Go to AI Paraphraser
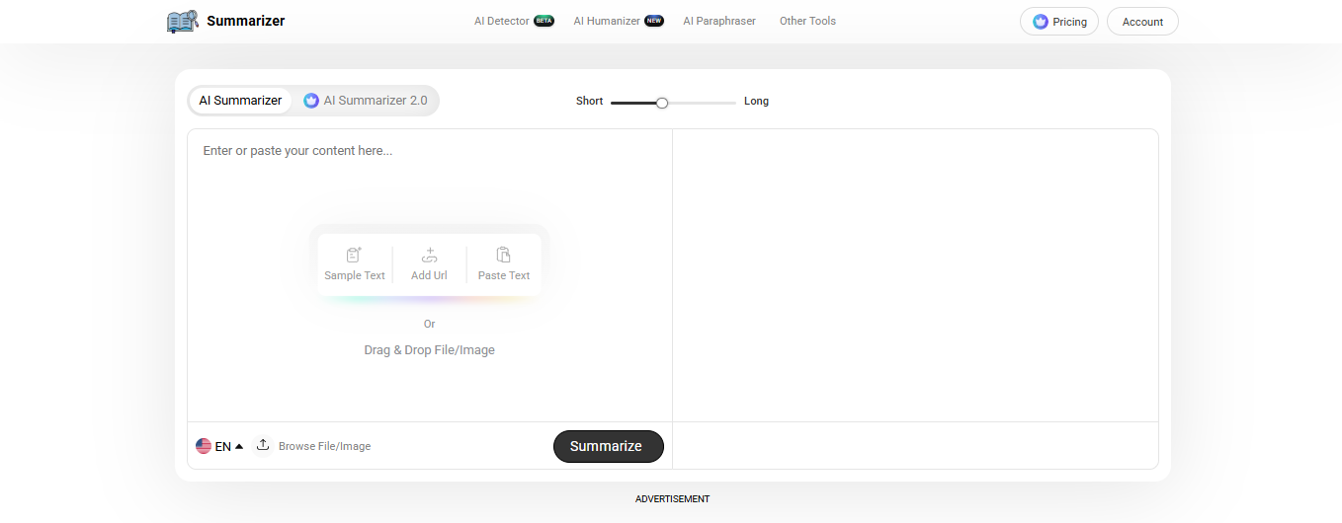 (x=719, y=21)
